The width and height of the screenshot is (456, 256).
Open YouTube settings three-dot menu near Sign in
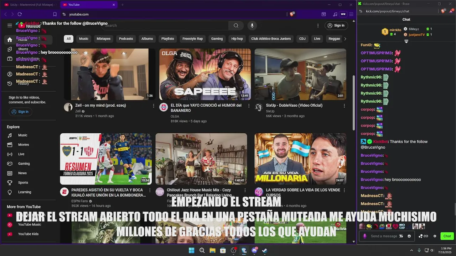[318, 25]
